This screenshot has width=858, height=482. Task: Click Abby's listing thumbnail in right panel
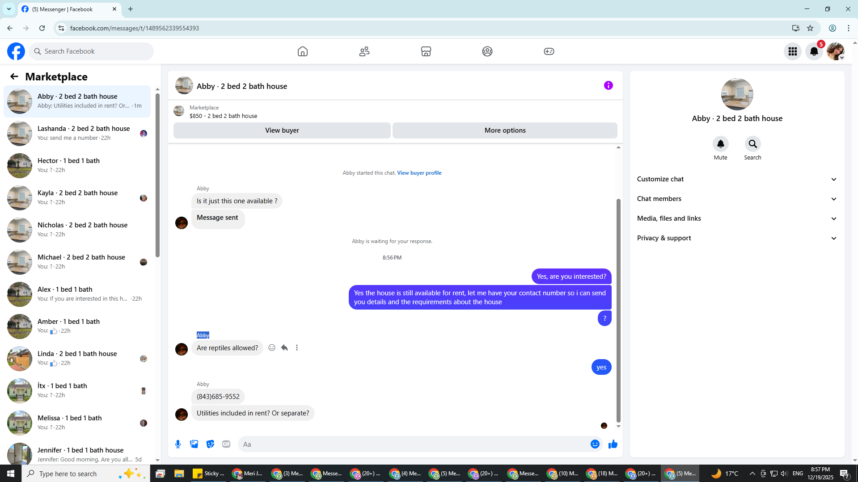[x=737, y=94]
